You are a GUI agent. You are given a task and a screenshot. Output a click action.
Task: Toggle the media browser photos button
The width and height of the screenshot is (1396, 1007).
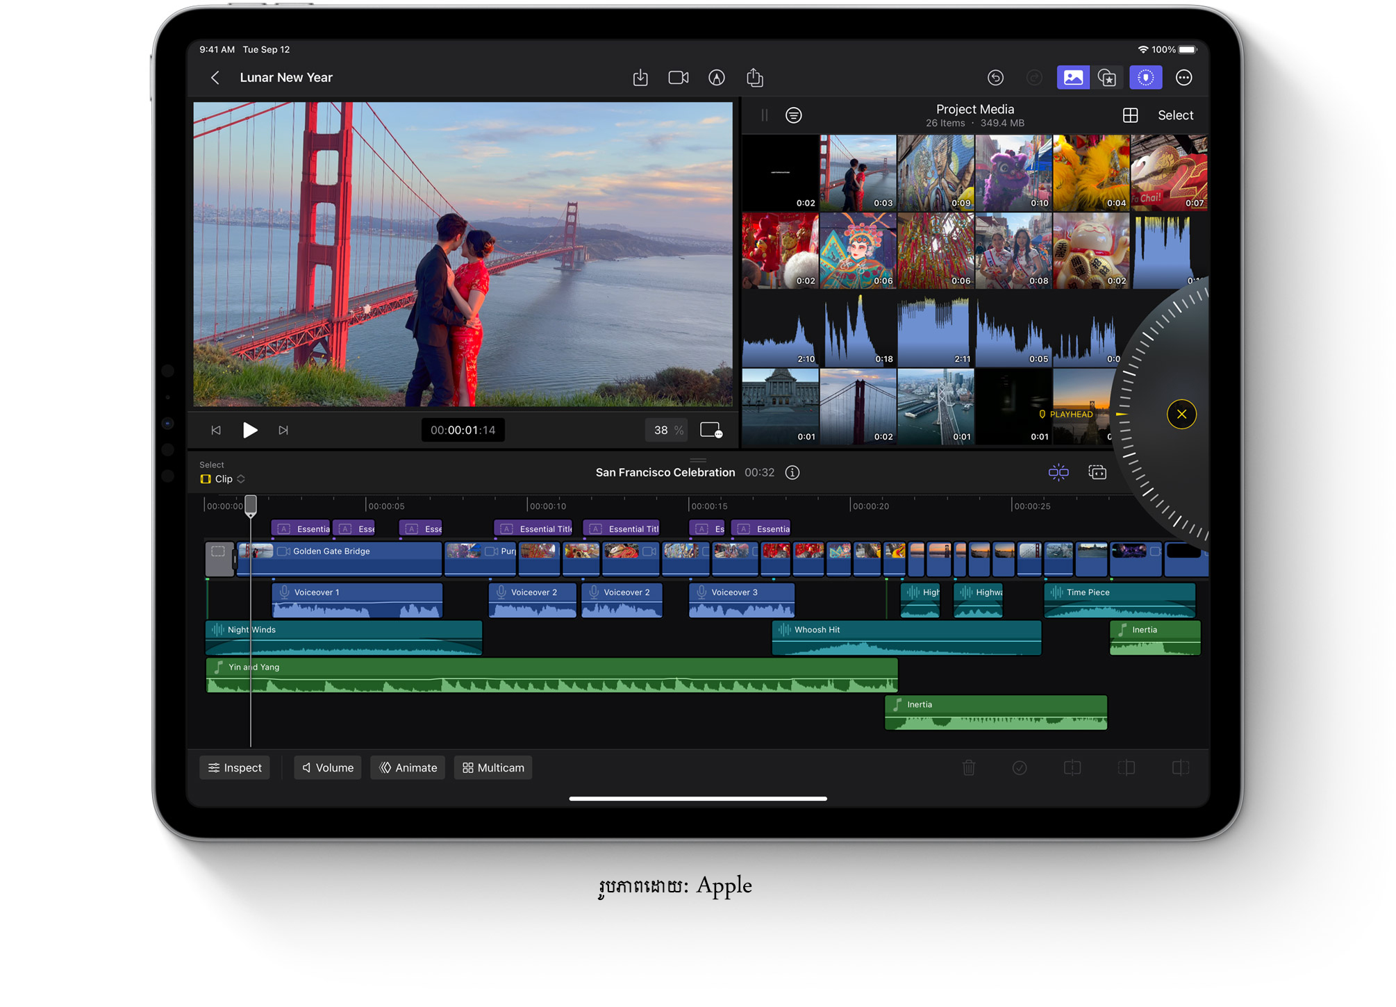click(1073, 78)
